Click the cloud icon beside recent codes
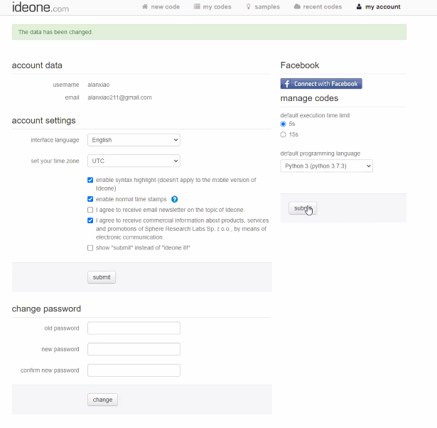 coord(297,6)
